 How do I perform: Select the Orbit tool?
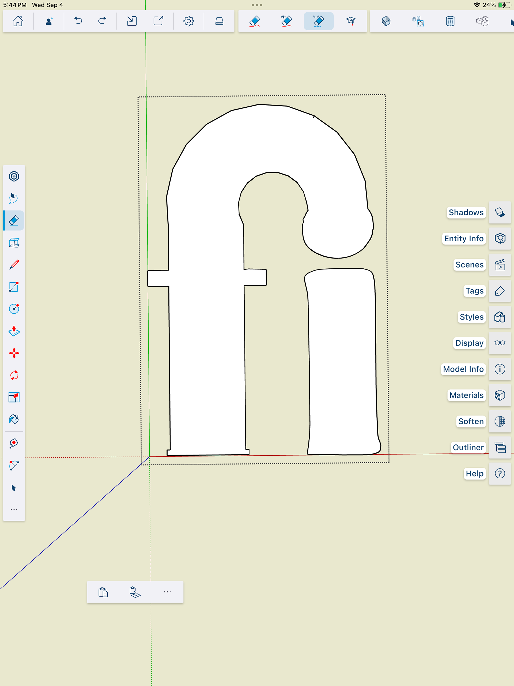coord(14,176)
